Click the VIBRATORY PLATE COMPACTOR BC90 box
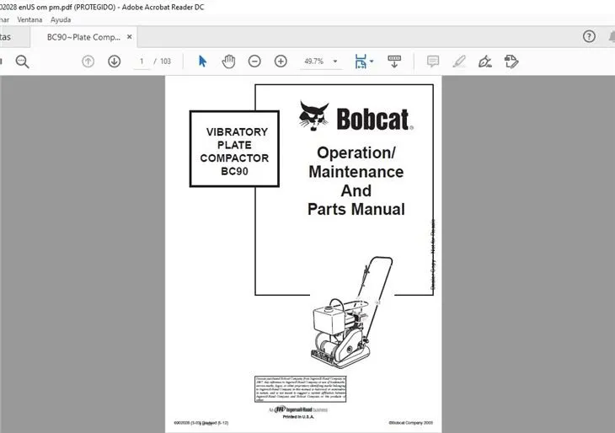Screen dimensions: 615x433 234,149
